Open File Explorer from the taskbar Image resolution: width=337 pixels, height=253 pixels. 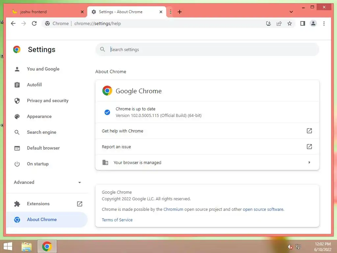point(27,246)
